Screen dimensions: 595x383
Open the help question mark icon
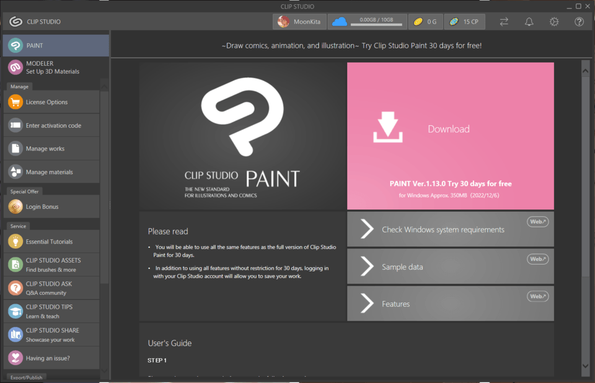(579, 22)
